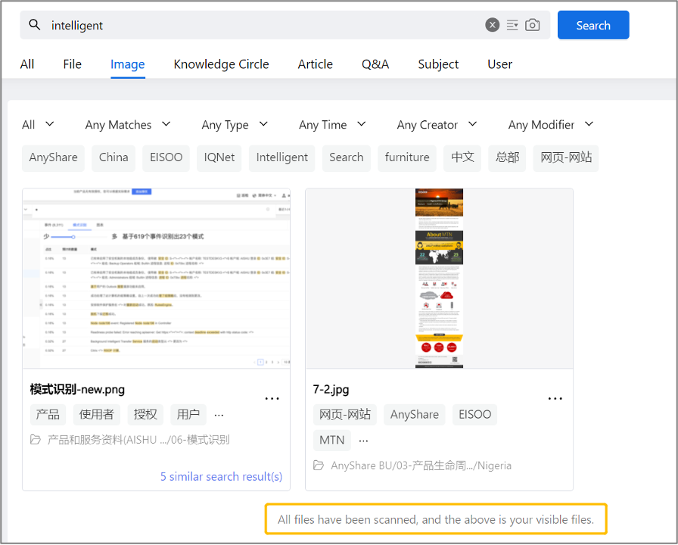Viewport: 678px width, 545px height.
Task: Click folder icon beside AnyShare BU path
Action: pos(319,466)
